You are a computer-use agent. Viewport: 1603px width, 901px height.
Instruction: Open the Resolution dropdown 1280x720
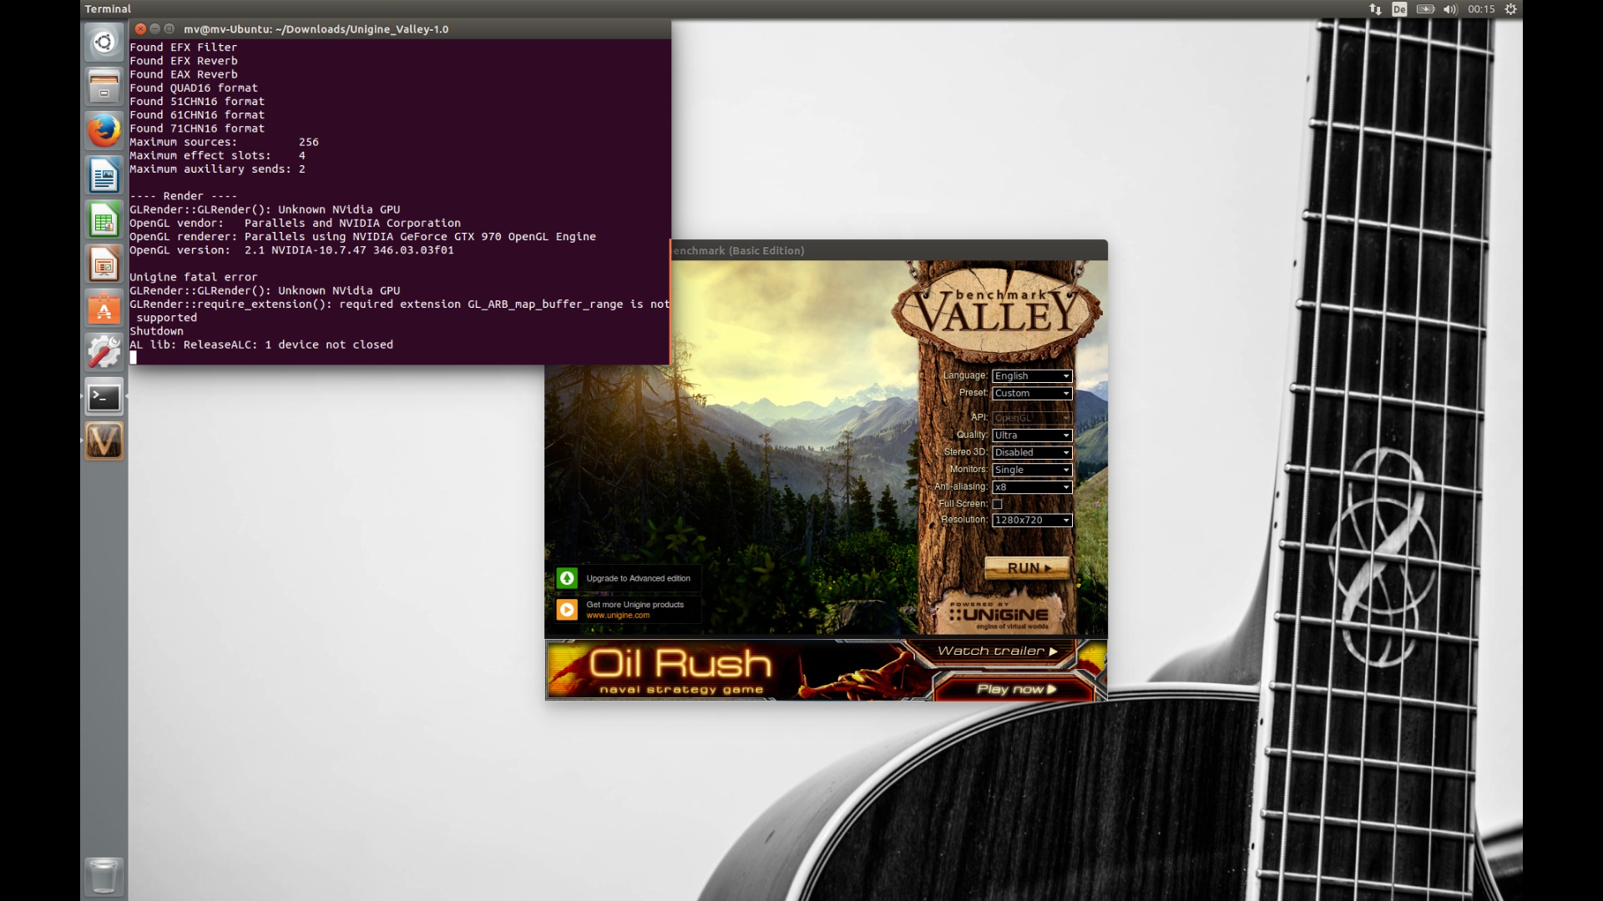point(1032,520)
